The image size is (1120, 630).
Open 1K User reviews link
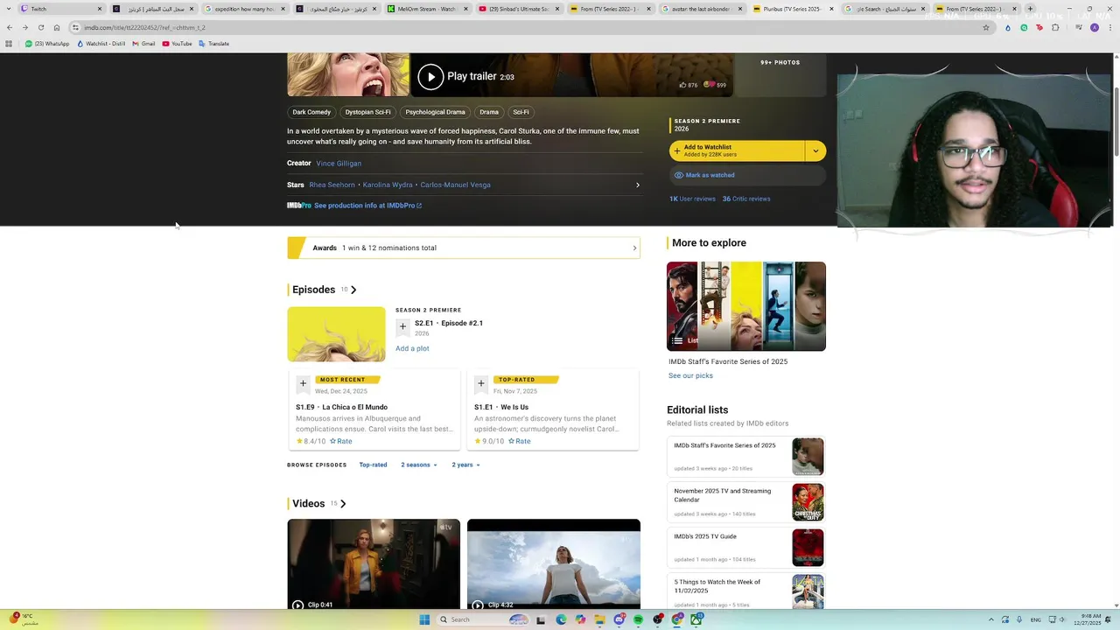pos(692,199)
